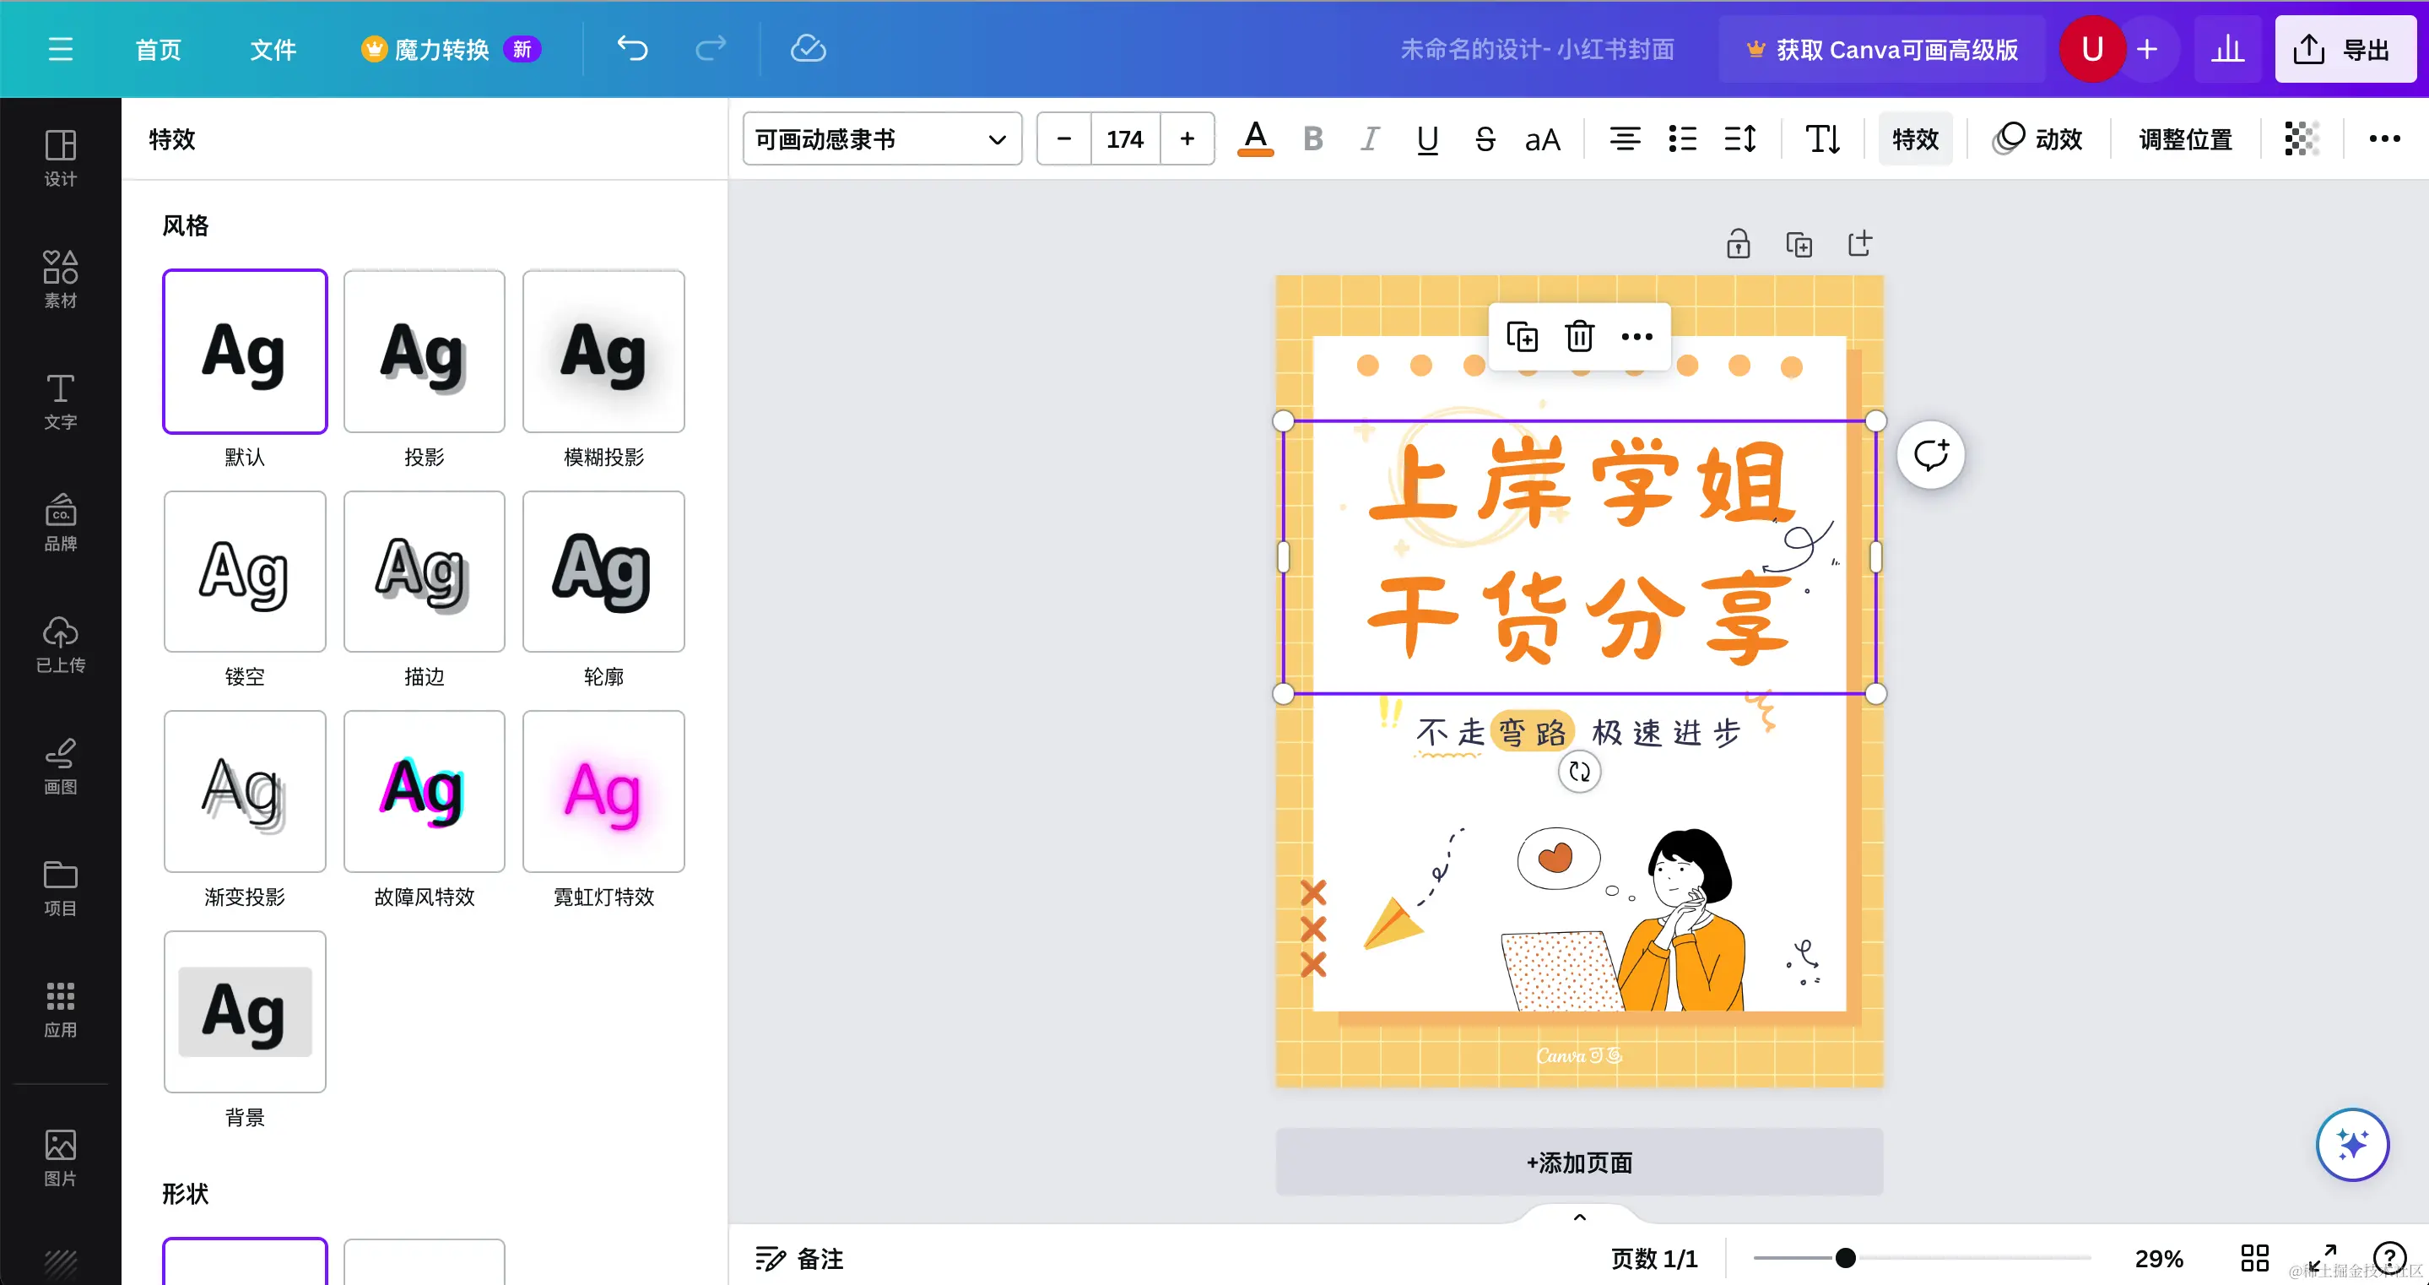Screen dimensions: 2429x1285
Task: Open the 文件 menu
Action: (273, 49)
